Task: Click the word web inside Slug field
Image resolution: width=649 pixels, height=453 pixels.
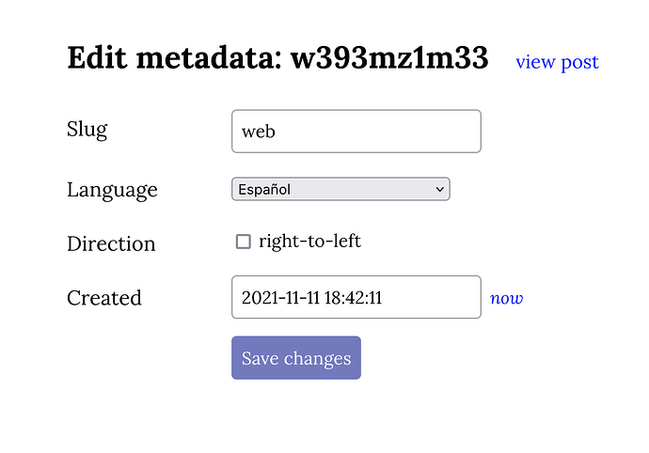Action: [259, 132]
